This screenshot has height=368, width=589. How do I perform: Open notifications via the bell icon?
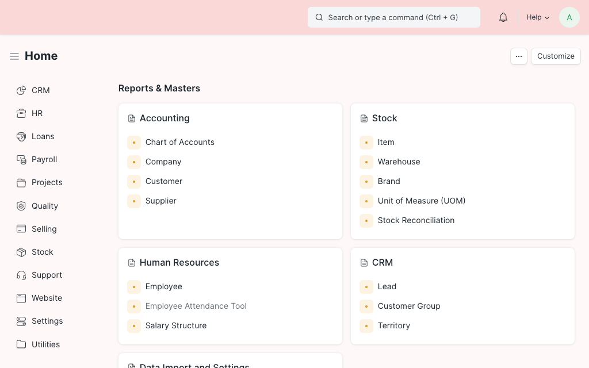[503, 17]
